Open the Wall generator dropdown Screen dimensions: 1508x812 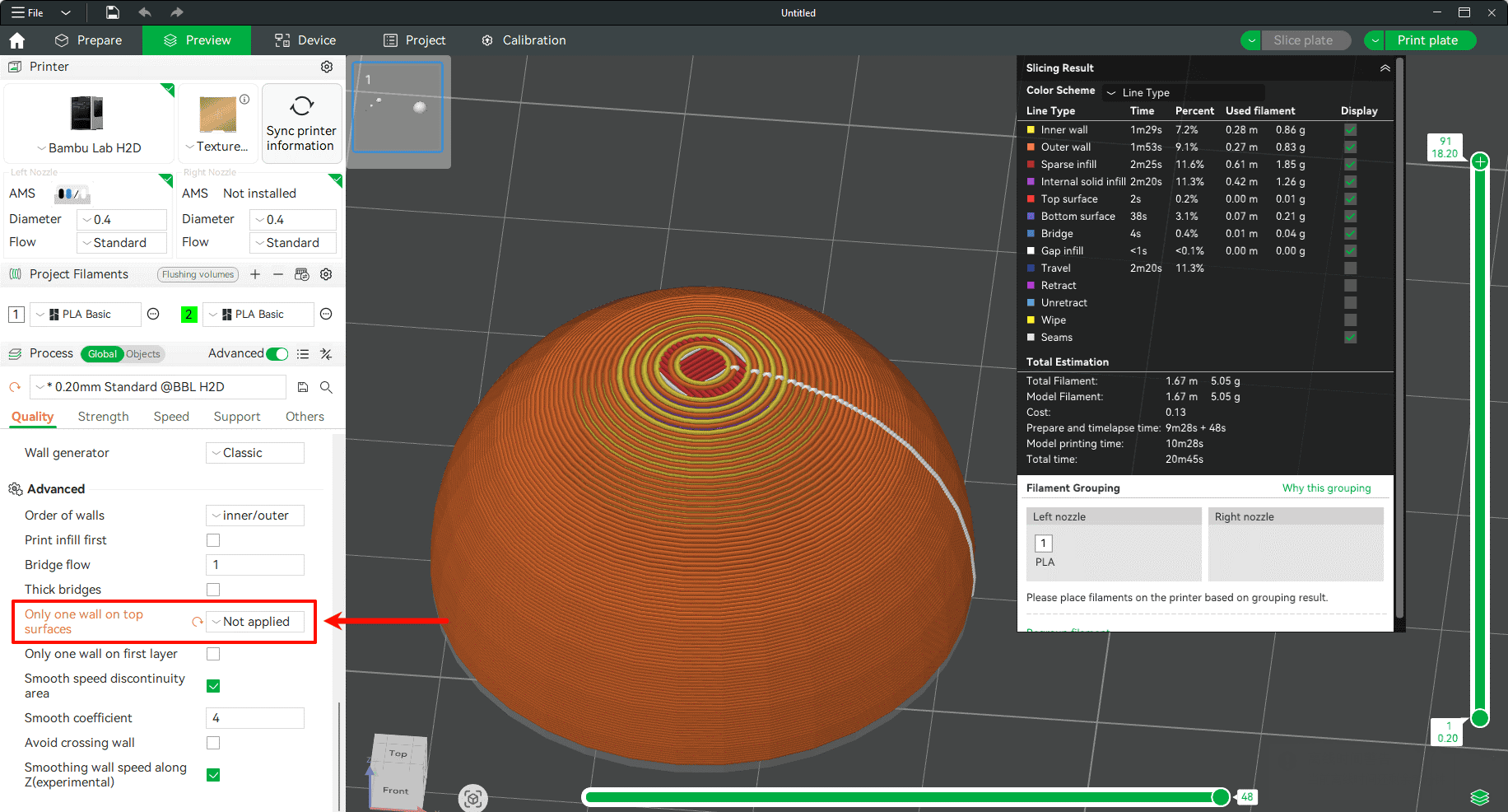pos(255,453)
